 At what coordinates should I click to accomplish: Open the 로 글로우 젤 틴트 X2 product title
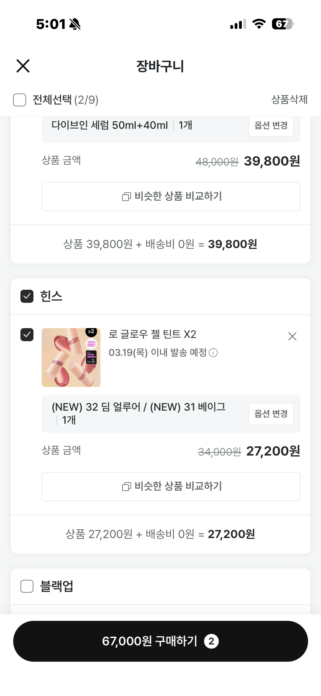click(152, 334)
